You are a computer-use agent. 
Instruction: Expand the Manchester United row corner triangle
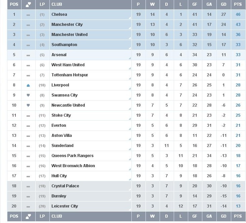click(130, 38)
